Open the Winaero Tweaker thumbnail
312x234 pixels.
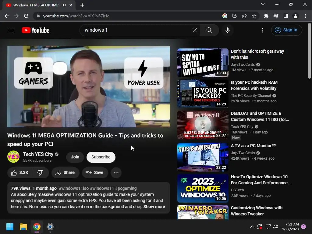pyautogui.click(x=203, y=212)
